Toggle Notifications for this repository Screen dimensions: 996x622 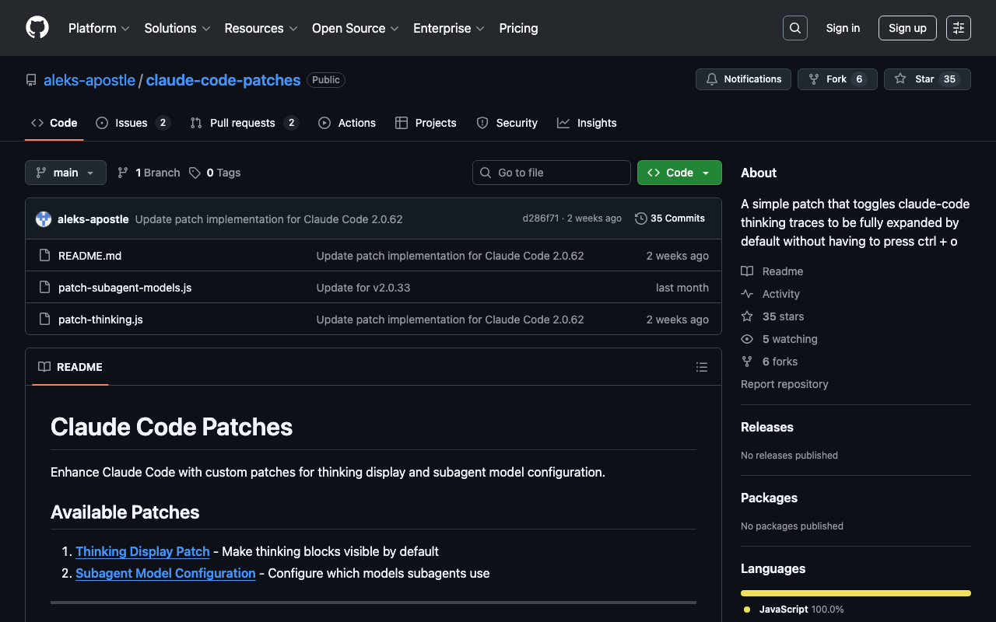(x=743, y=79)
